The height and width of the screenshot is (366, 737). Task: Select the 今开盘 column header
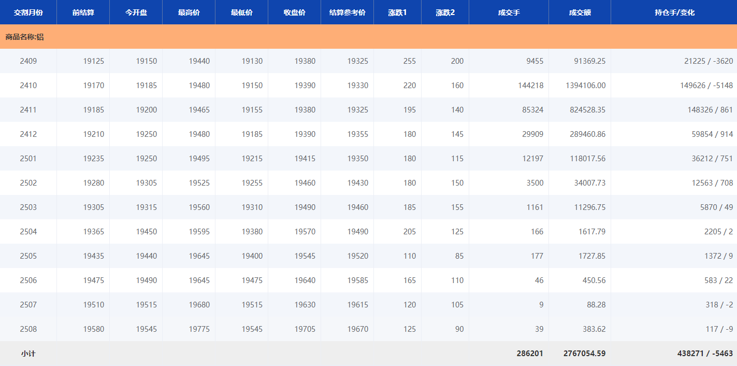pyautogui.click(x=136, y=12)
